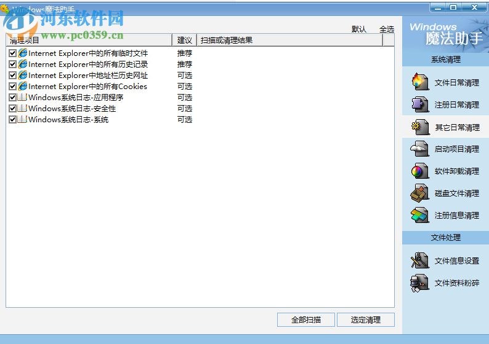Go to 文件日常清理 menu entry

(x=457, y=83)
